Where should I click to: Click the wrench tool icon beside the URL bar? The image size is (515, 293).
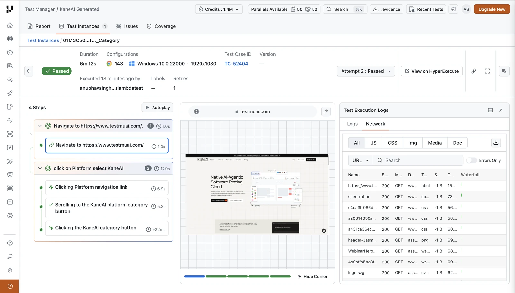pos(326,111)
